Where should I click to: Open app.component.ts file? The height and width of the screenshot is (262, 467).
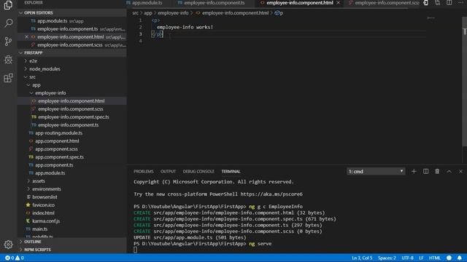(72, 165)
